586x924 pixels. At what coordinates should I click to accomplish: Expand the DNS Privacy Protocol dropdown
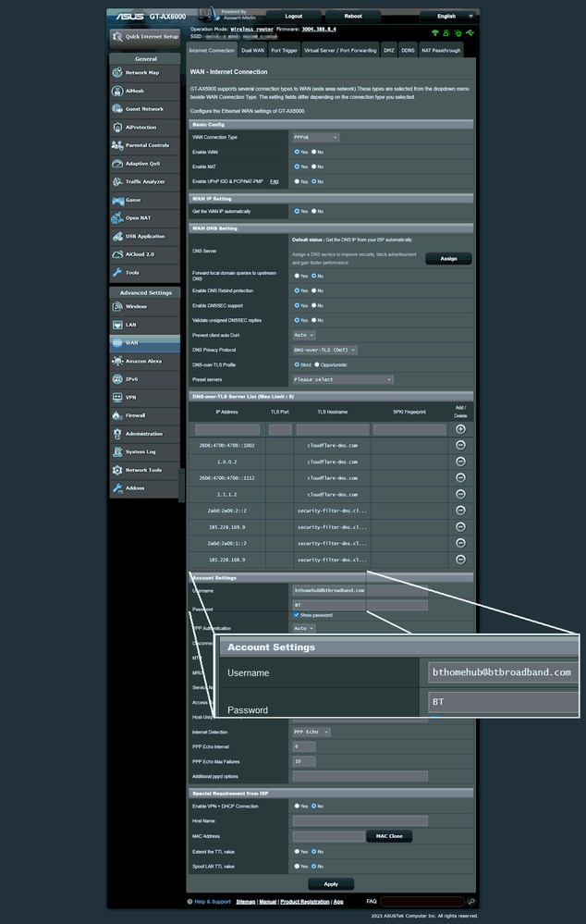(324, 350)
